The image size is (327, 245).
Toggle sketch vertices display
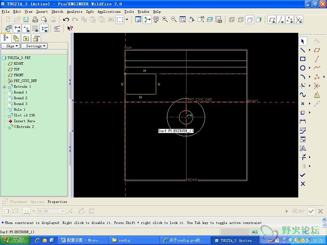tap(44, 28)
